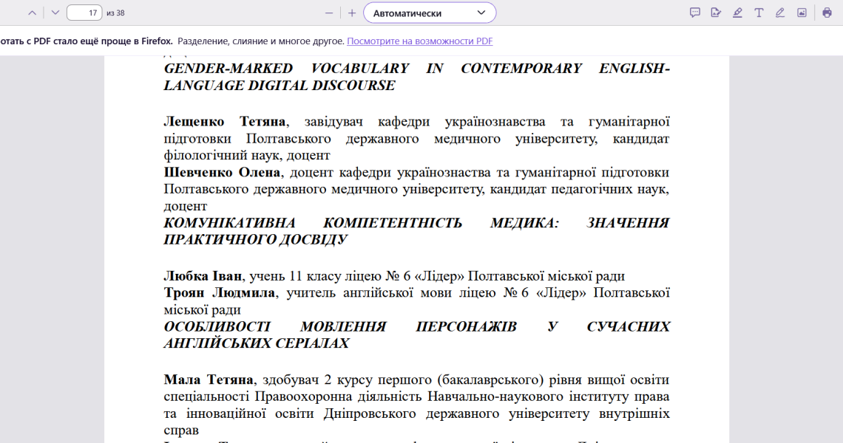Click the author name Мала Тетяна
843x443 pixels.
(x=209, y=380)
